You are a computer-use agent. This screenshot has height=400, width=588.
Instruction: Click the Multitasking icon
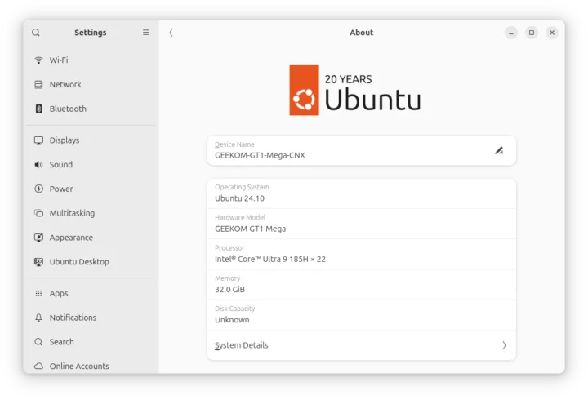coord(38,213)
